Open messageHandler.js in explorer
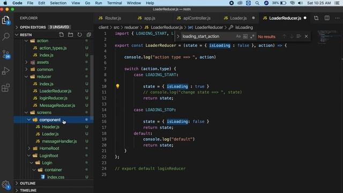343x193 pixels. click(59, 141)
